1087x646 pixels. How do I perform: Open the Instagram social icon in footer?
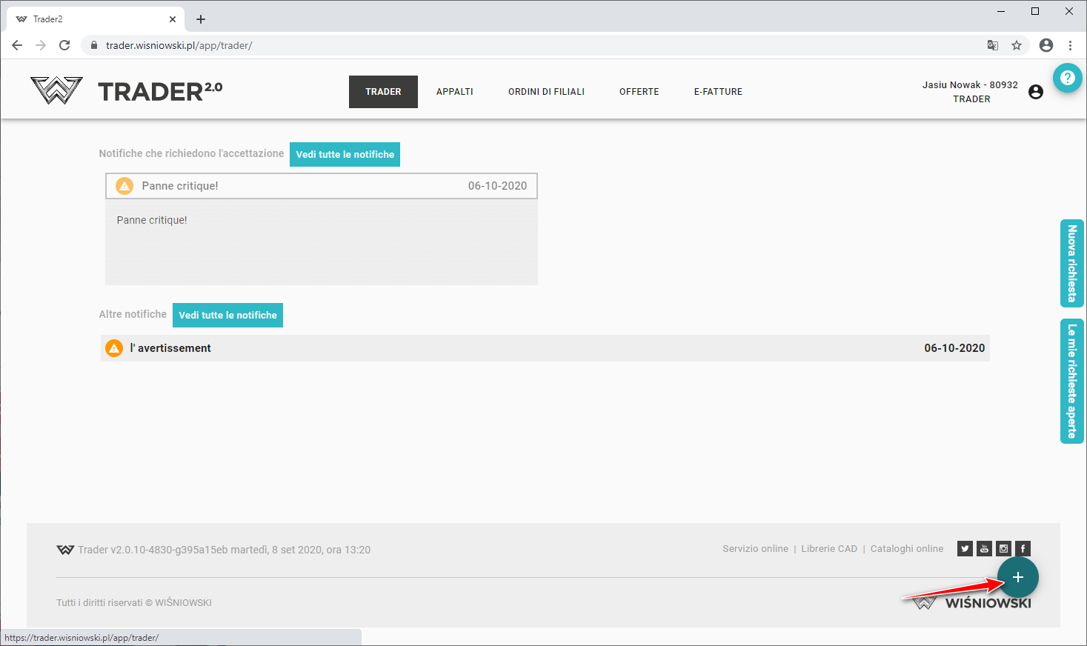tap(1003, 549)
